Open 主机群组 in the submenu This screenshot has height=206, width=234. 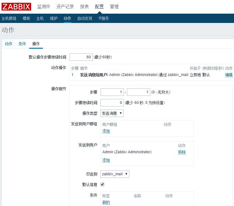(x=9, y=18)
